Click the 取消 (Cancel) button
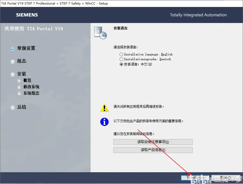This screenshot has width=243, height=184. tap(226, 178)
